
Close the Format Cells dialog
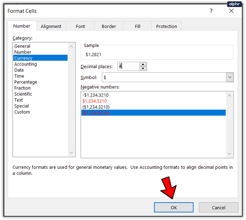pyautogui.click(x=231, y=11)
